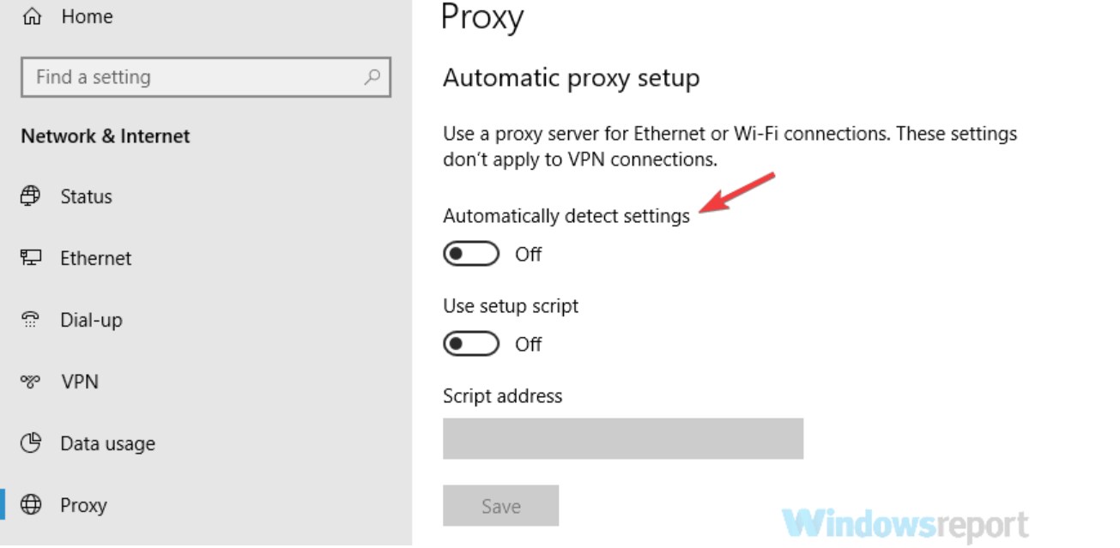
Task: Click the Home house icon
Action: [31, 17]
